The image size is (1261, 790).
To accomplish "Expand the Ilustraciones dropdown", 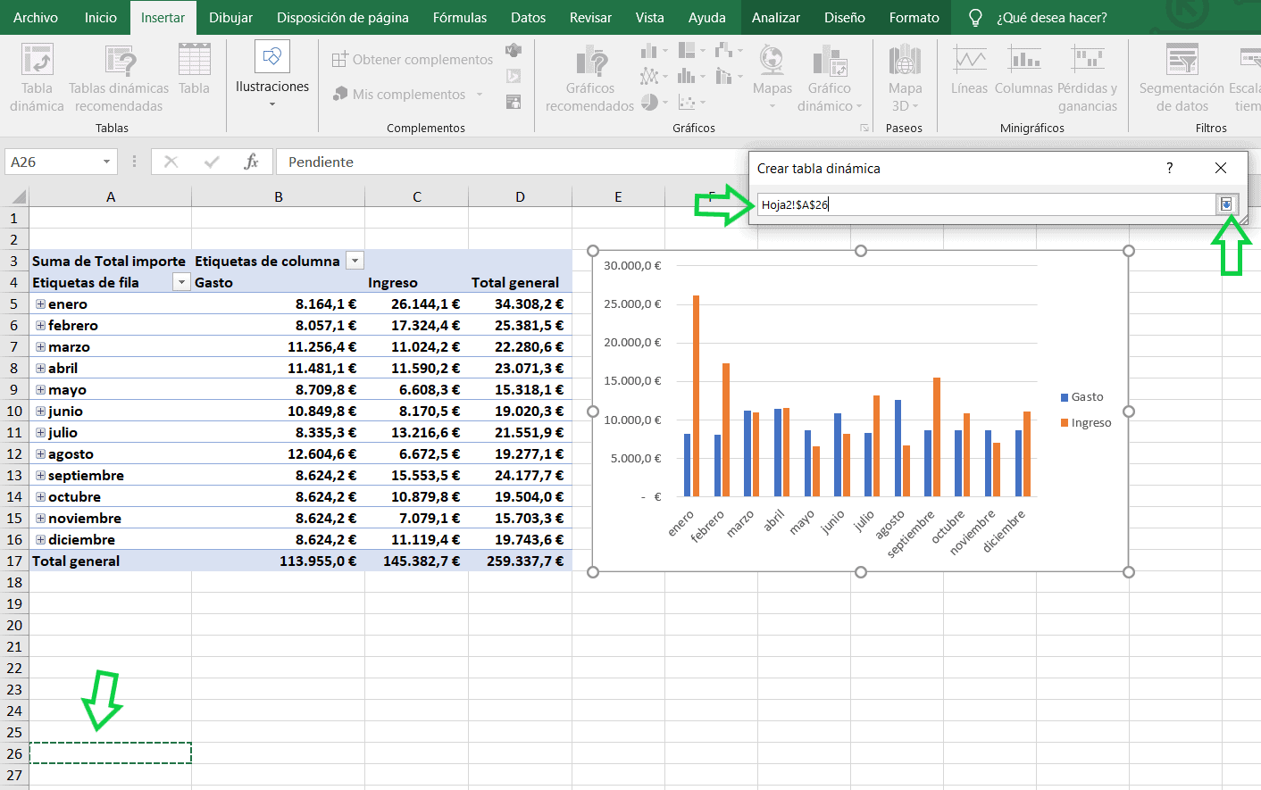I will tap(272, 104).
